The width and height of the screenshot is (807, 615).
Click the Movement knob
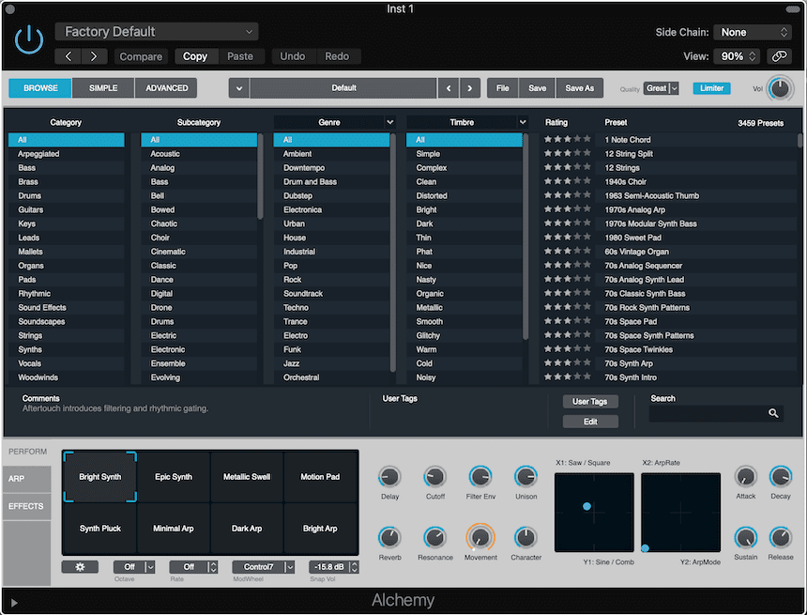pyautogui.click(x=480, y=538)
